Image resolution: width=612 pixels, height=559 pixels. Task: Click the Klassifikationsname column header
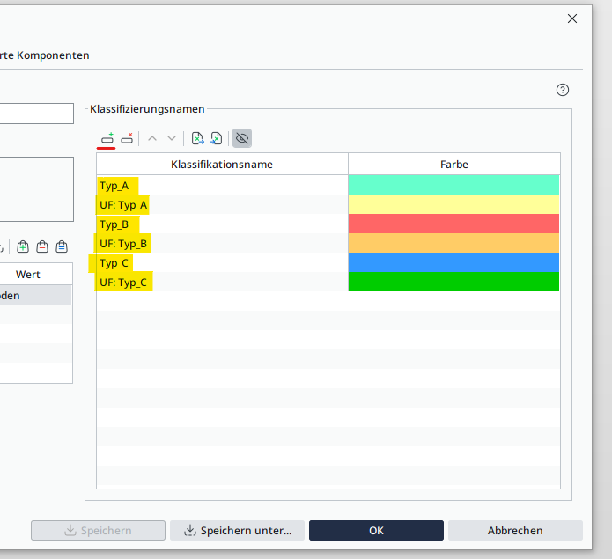point(222,165)
